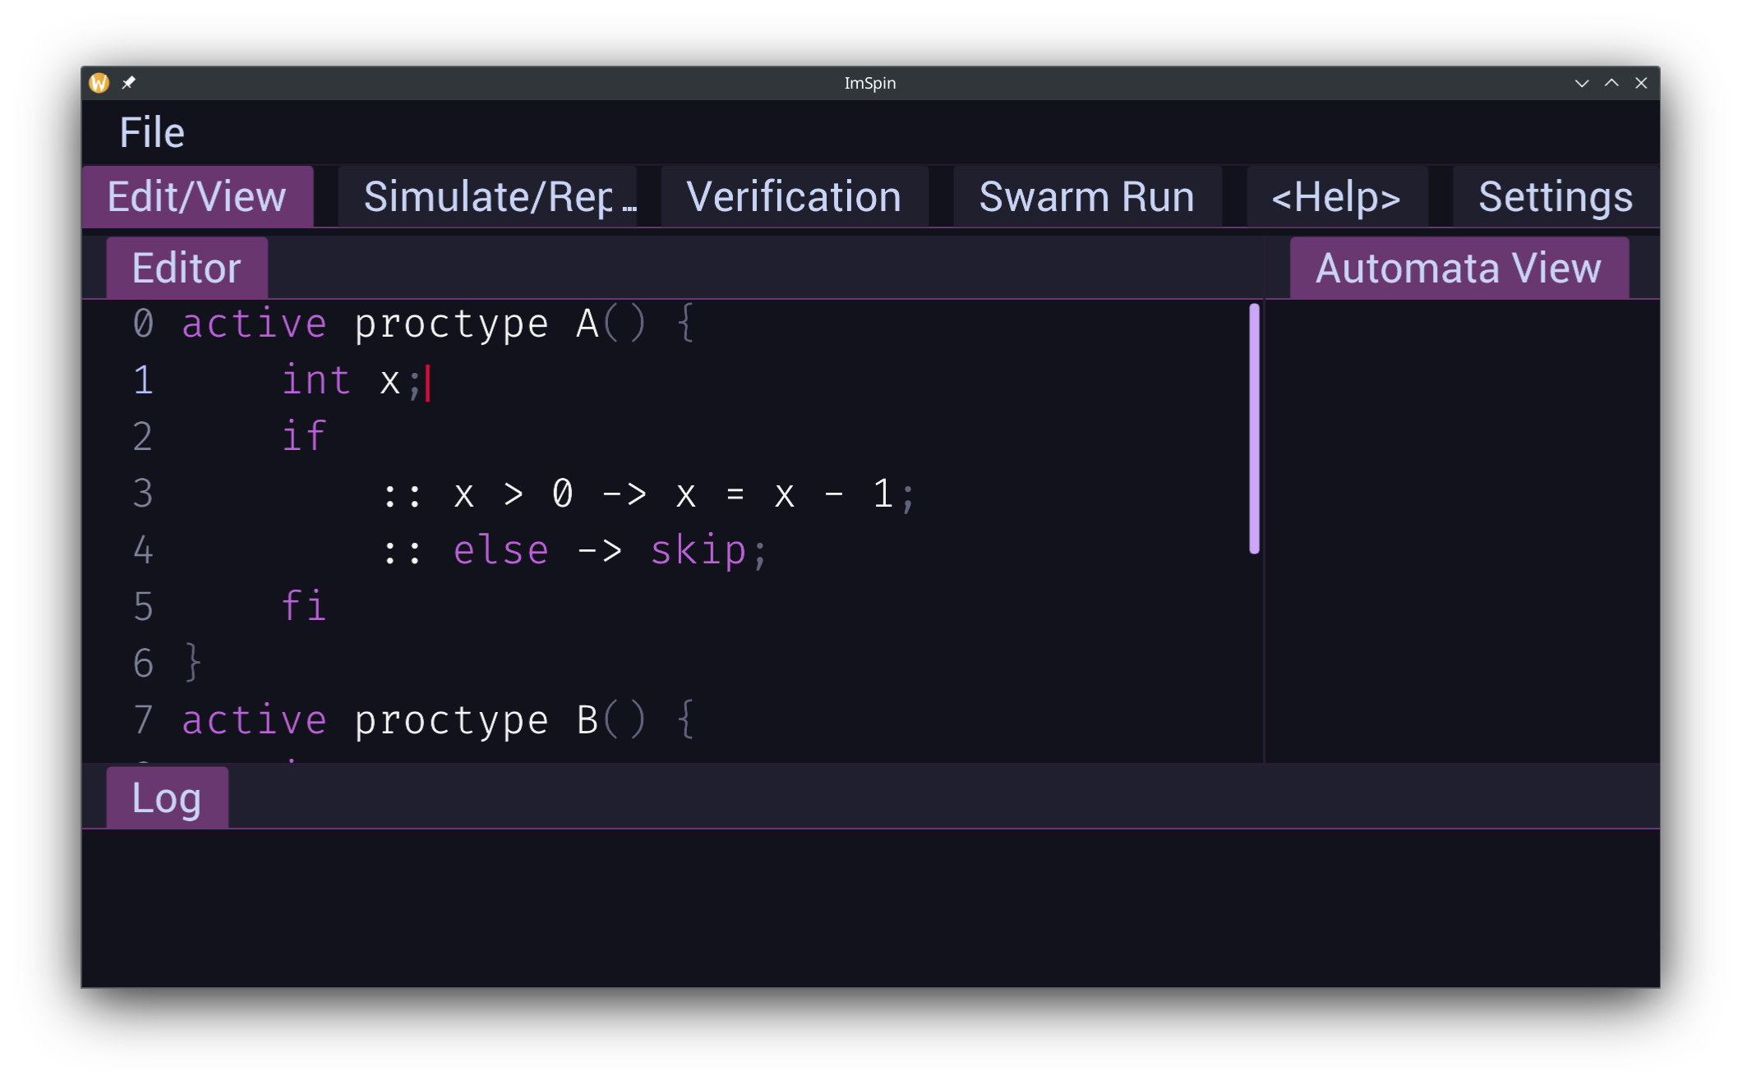Minimize window with down-chevron icon

(x=1581, y=83)
